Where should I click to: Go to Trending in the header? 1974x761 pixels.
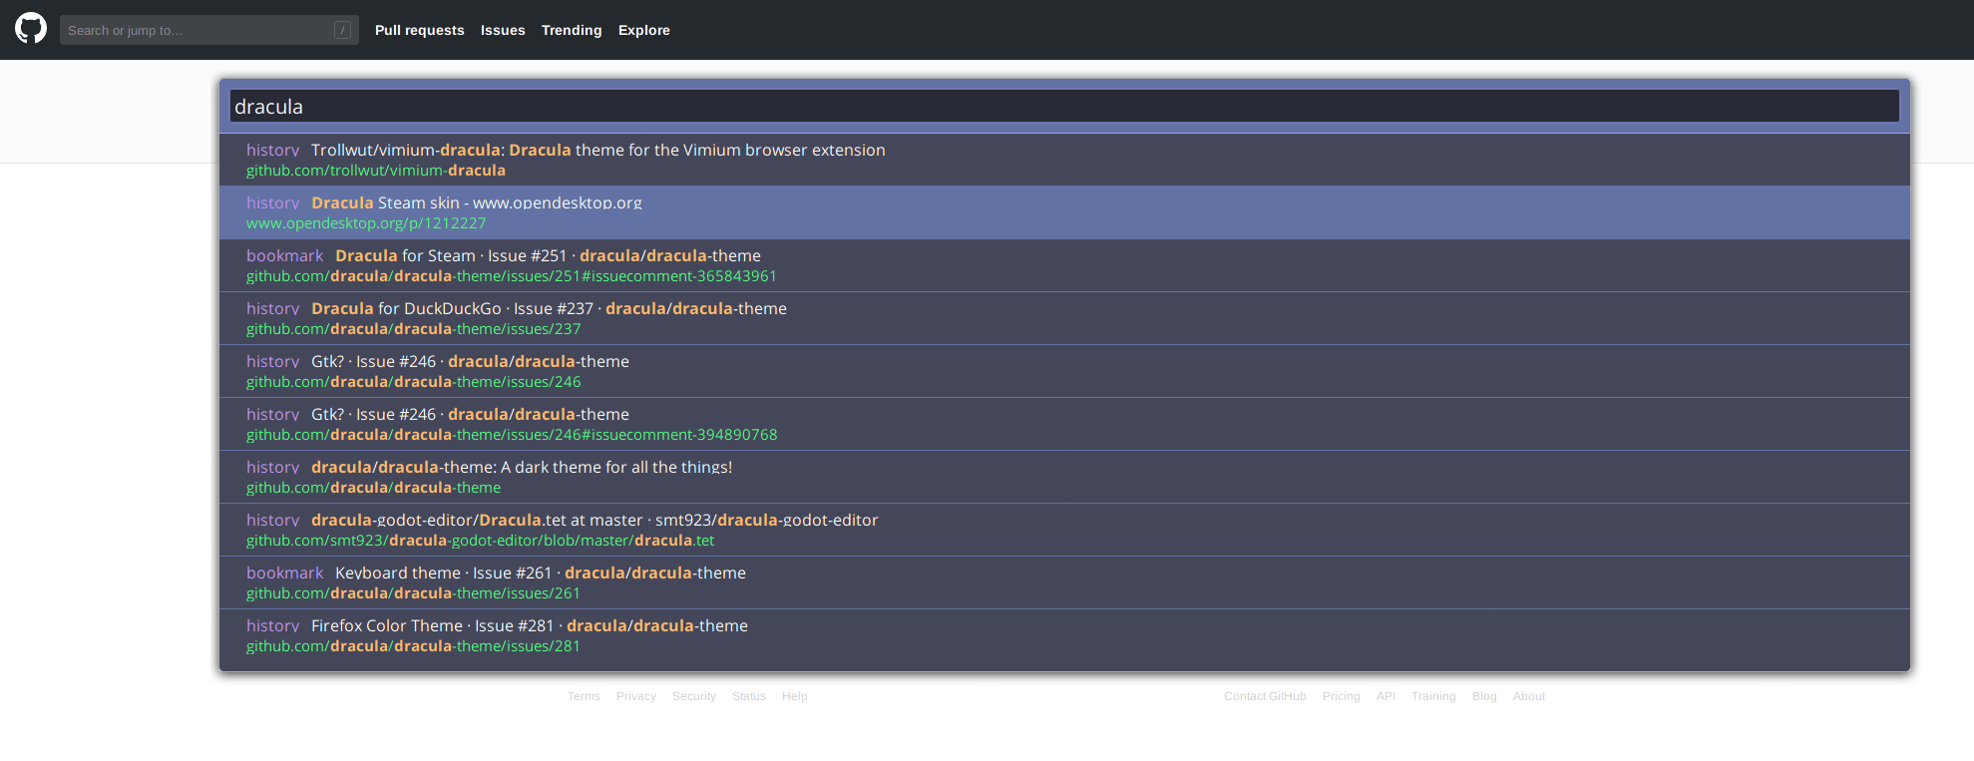coord(572,30)
